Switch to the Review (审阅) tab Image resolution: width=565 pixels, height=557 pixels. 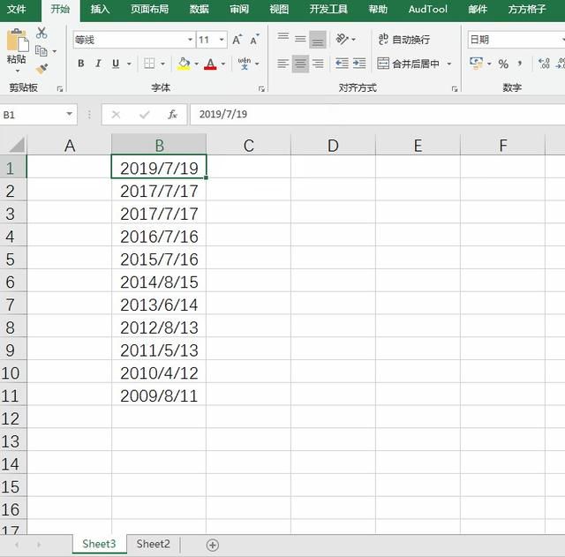[x=239, y=9]
